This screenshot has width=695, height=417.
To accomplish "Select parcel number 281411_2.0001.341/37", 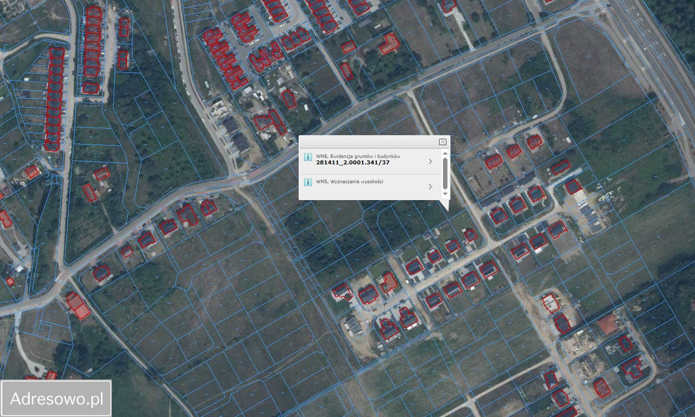I will [353, 162].
